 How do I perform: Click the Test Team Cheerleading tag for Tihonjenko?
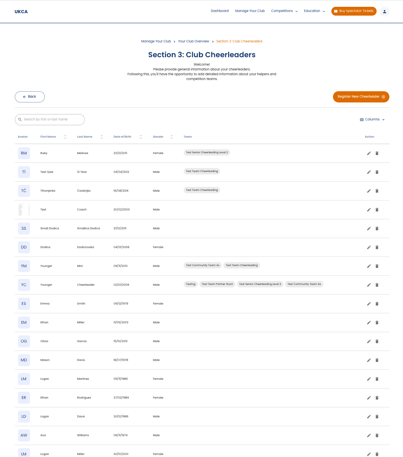tap(202, 190)
